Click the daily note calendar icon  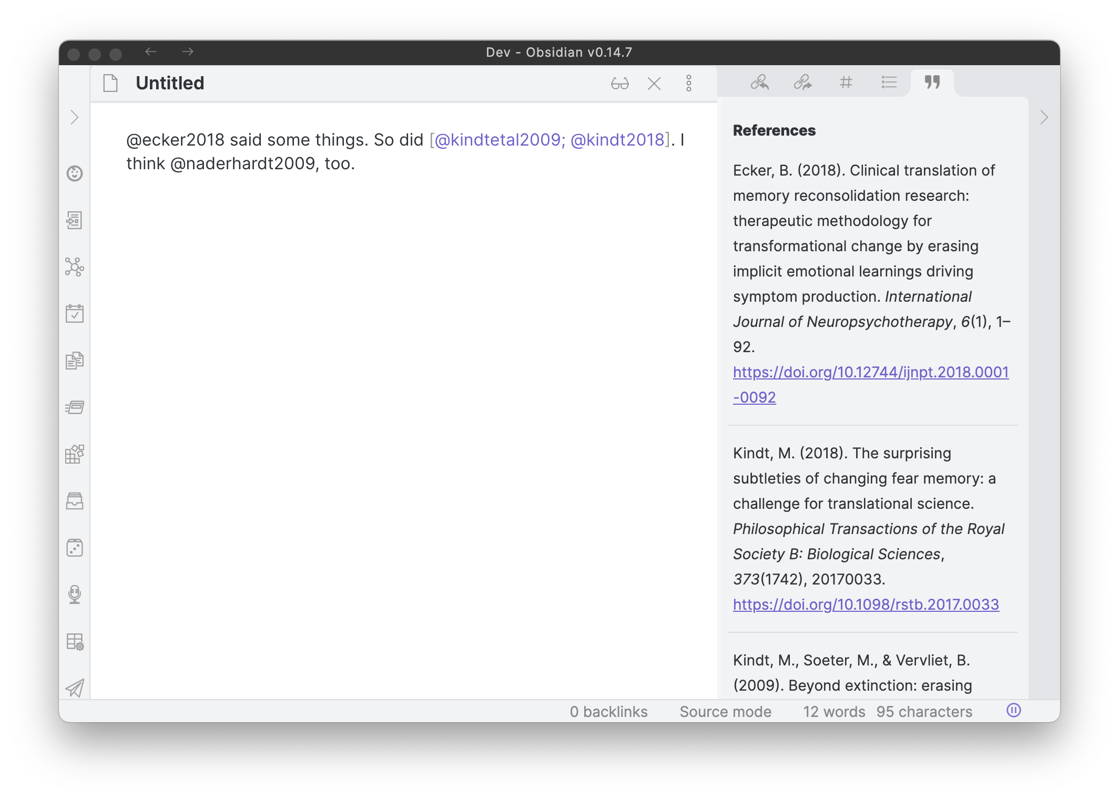tap(75, 314)
